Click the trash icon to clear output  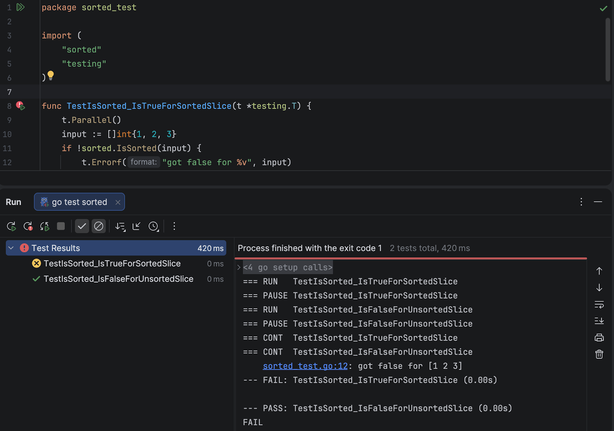coord(599,354)
